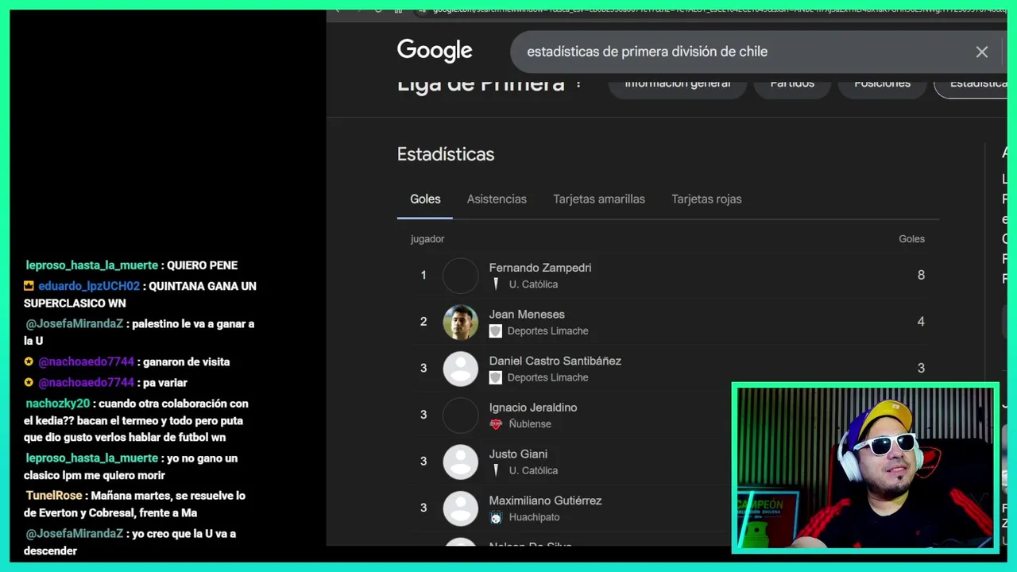The height and width of the screenshot is (572, 1017).
Task: Switch to the Tarjetas rojas tab
Action: click(x=706, y=199)
